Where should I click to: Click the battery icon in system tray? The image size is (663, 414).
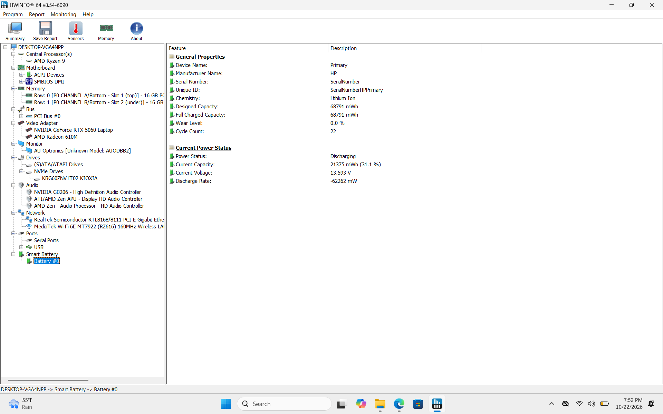pos(604,404)
